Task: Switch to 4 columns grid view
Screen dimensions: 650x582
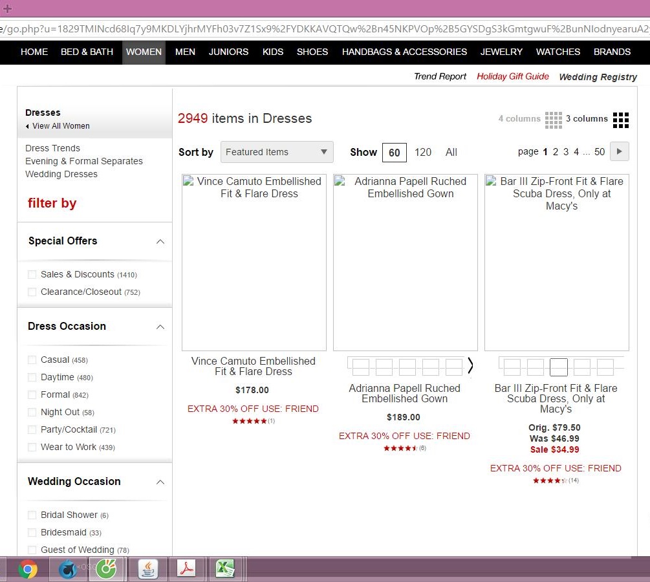Action: [553, 120]
